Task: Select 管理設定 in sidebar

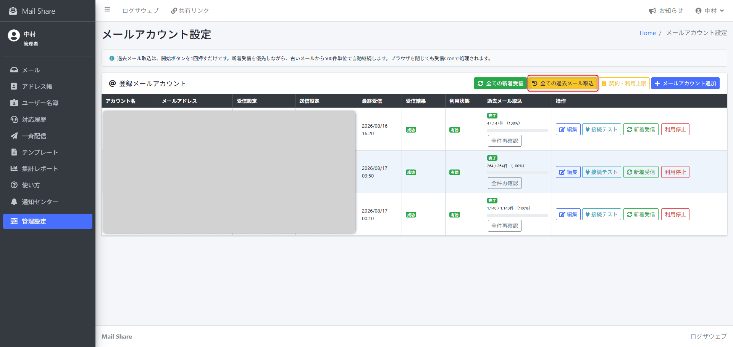Action: 48,221
